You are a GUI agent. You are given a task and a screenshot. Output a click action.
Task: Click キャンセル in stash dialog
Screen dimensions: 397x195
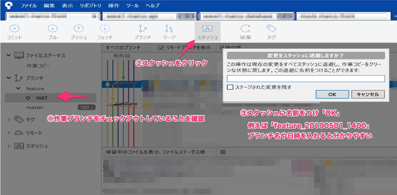(x=368, y=94)
